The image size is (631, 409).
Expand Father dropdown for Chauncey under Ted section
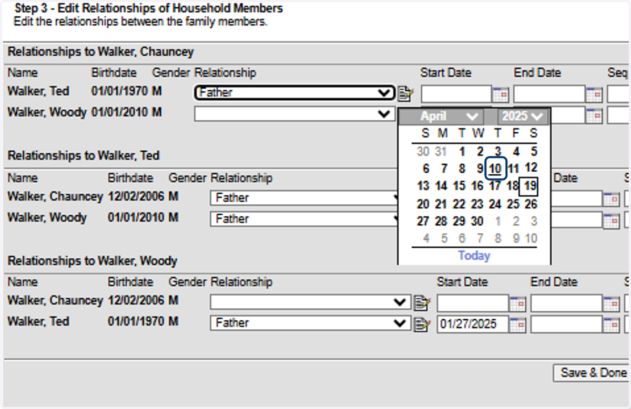(x=305, y=198)
